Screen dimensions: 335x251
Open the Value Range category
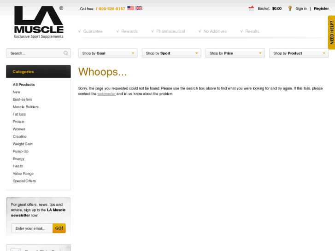pyautogui.click(x=23, y=174)
